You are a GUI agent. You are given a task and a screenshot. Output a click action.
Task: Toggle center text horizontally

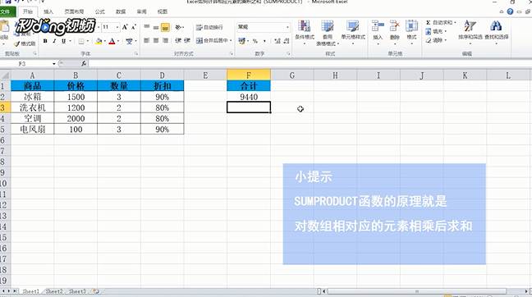tap(156, 41)
